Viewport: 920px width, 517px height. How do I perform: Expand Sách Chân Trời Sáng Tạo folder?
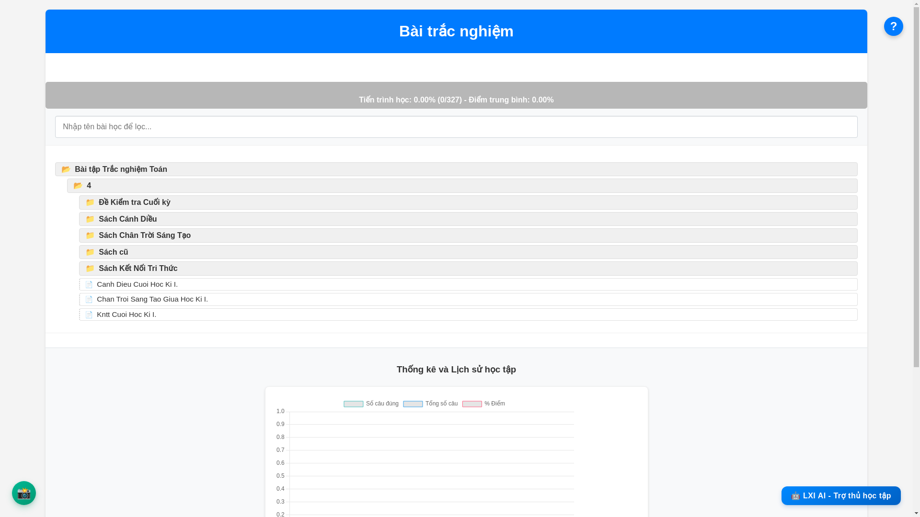click(468, 236)
